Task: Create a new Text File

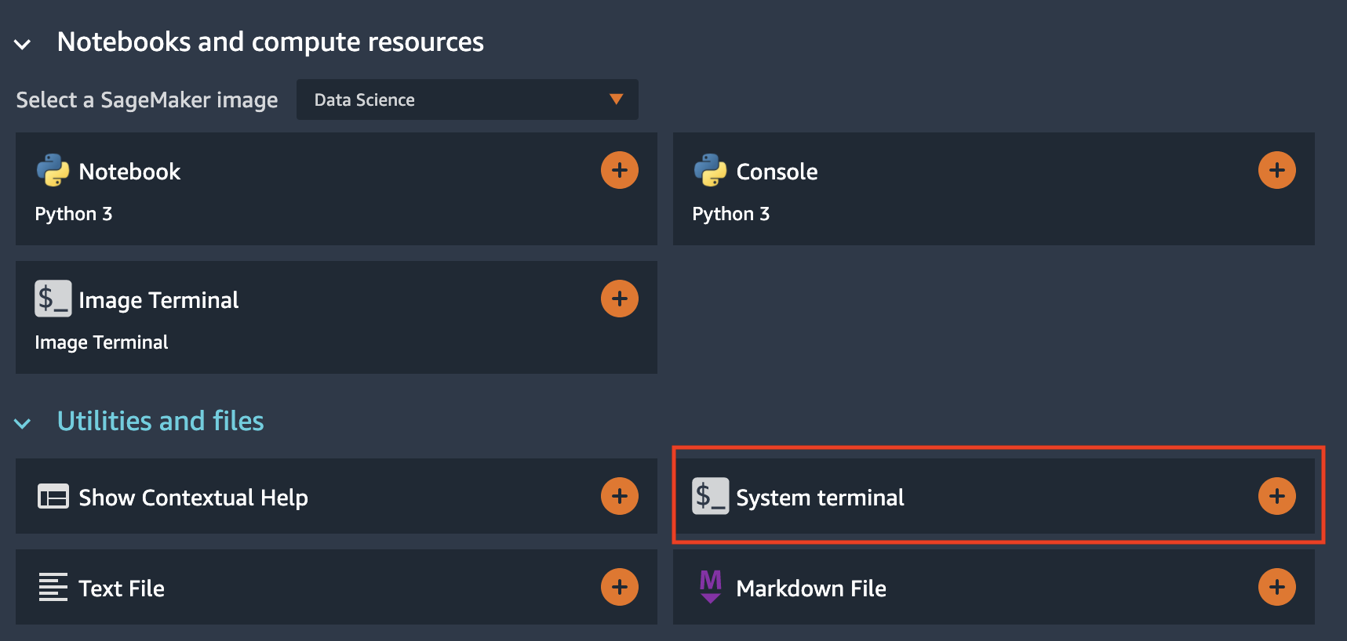Action: click(x=337, y=587)
